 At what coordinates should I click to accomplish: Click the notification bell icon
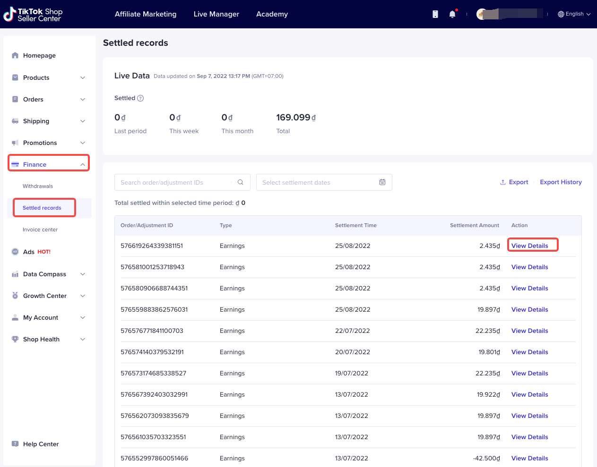pos(452,14)
